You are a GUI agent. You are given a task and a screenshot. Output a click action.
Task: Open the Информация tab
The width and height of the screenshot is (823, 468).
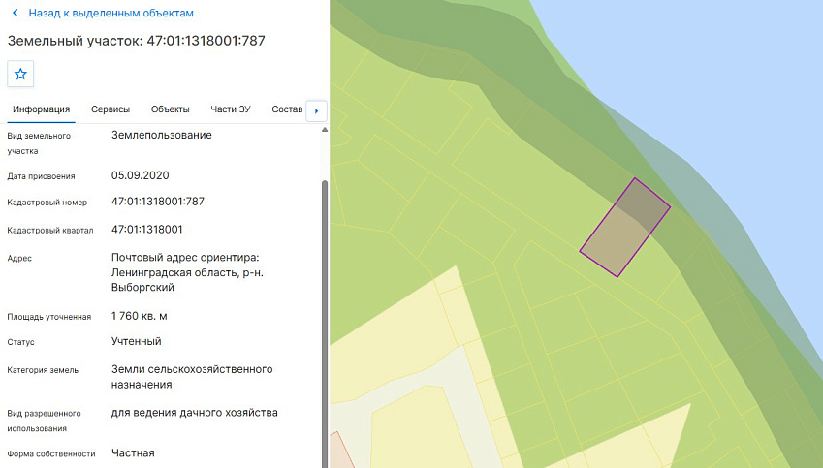[42, 109]
